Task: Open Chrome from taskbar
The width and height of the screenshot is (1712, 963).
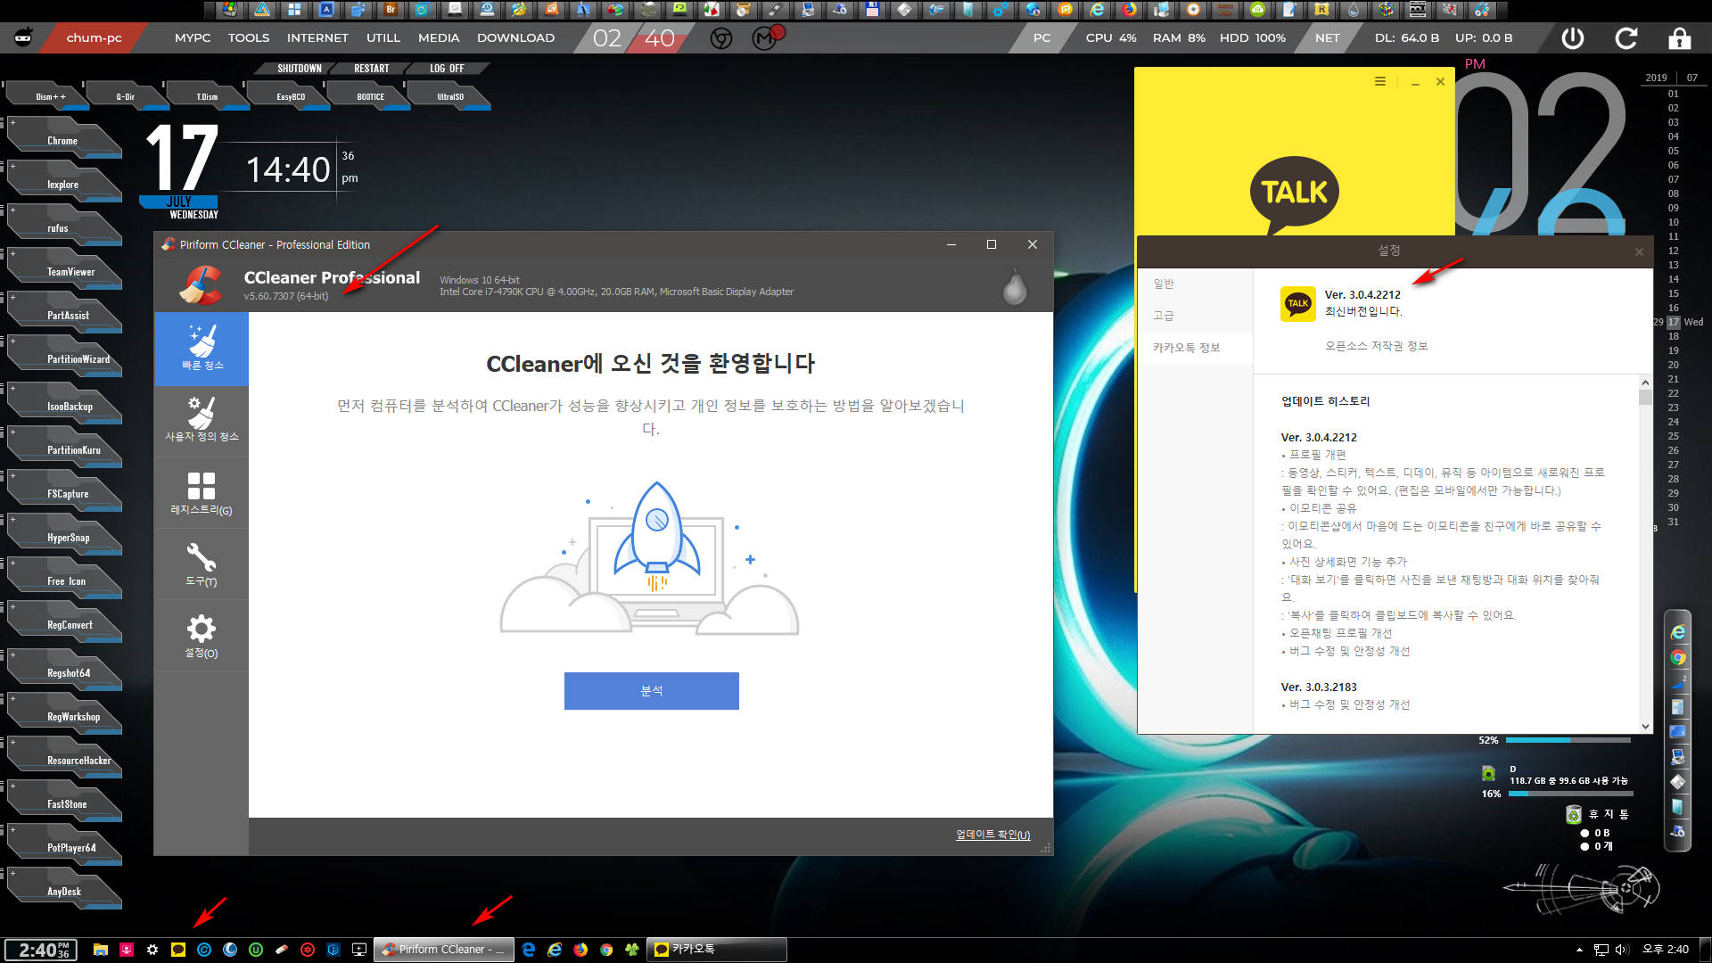Action: point(606,950)
